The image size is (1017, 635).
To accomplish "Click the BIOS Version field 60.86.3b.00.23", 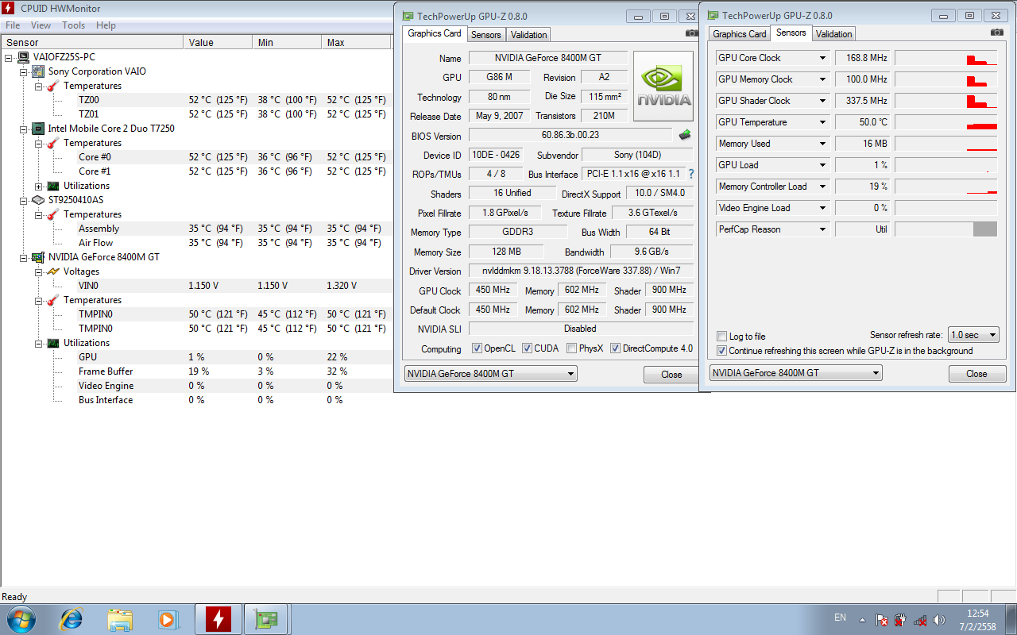I will click(x=570, y=136).
